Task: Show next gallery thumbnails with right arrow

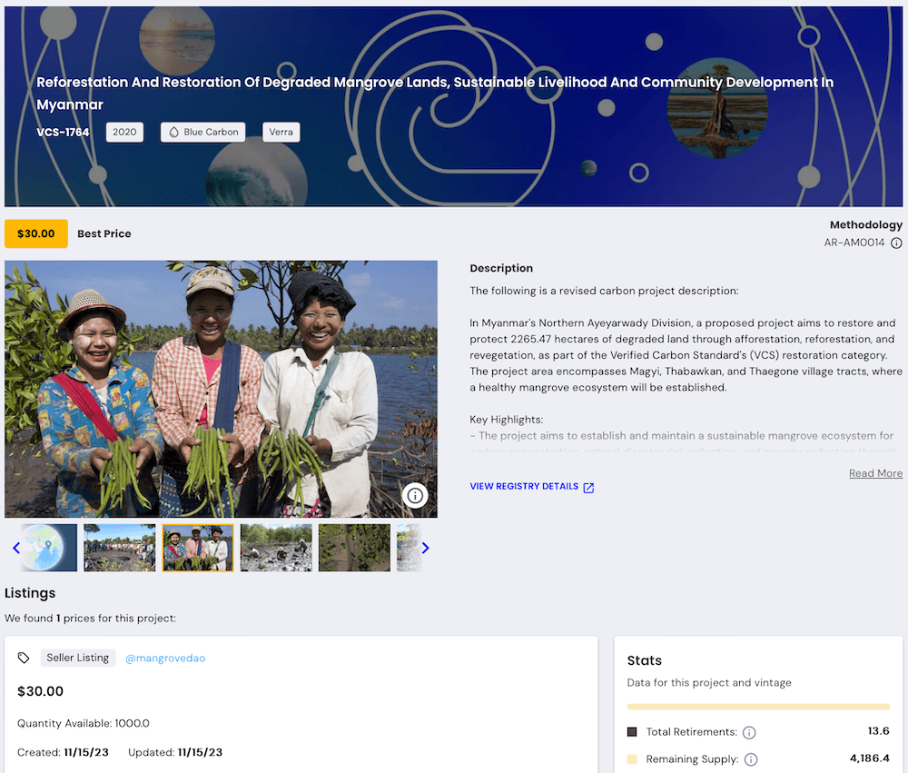Action: pos(425,548)
